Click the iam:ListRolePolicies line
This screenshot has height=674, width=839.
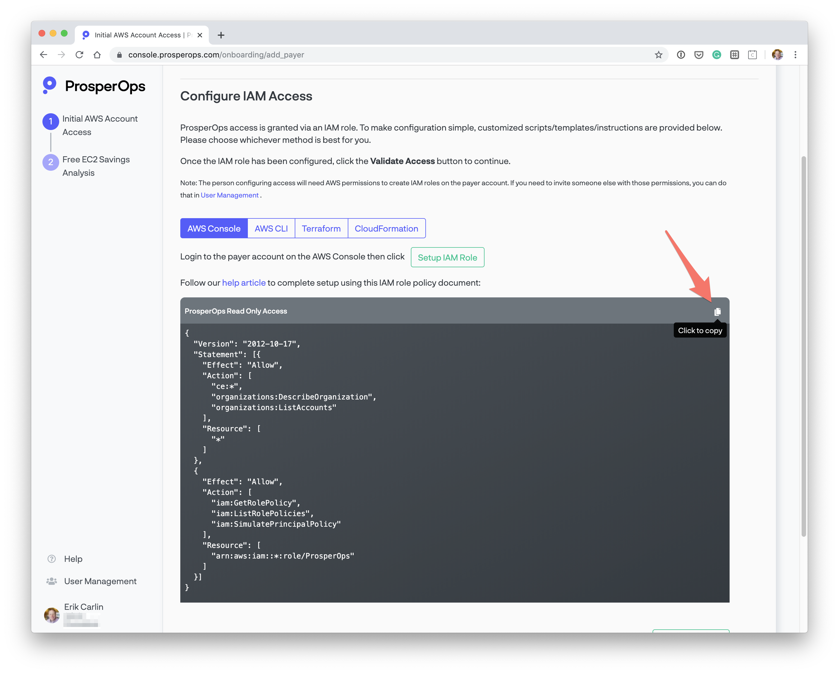[x=263, y=513]
